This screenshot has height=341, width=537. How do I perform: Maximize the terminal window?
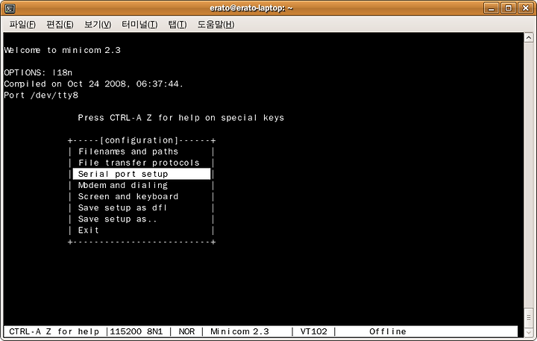tap(508, 8)
